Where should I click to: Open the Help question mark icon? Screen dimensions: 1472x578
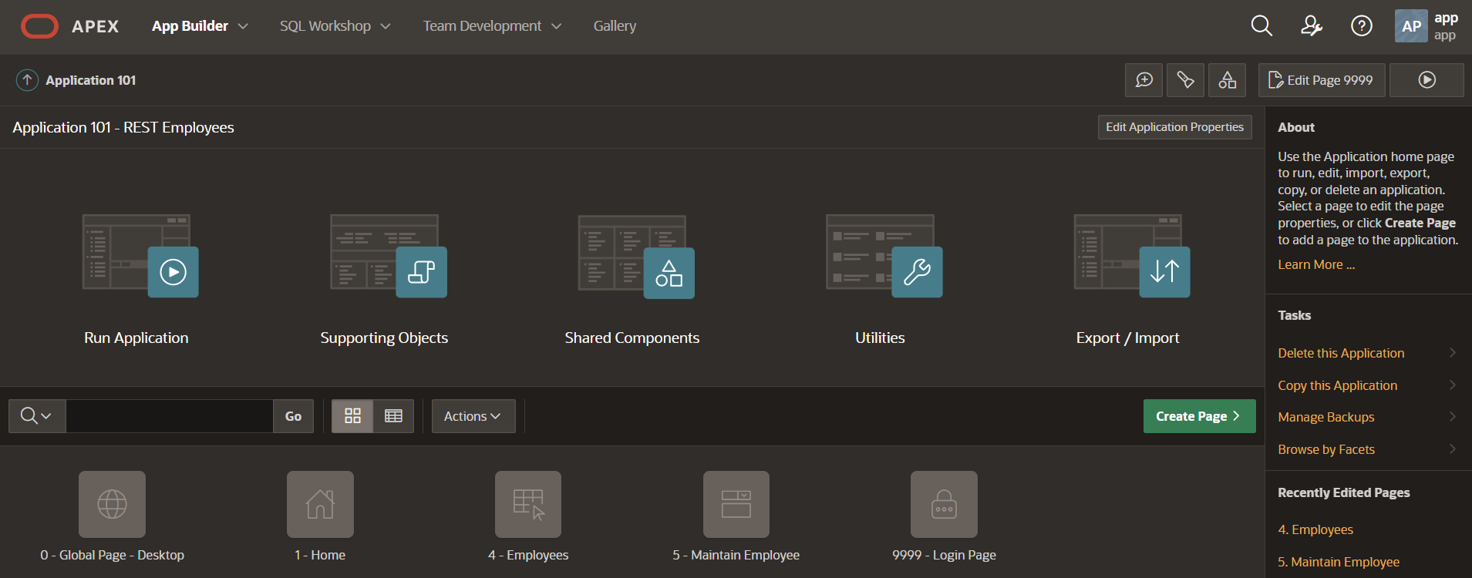[1362, 26]
